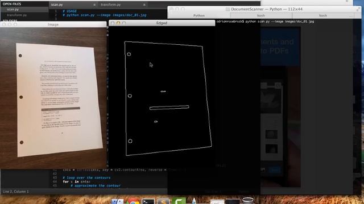This screenshot has height=204, width=364.
Task: Zoom the Edged window using its third button
Action: click(x=124, y=23)
